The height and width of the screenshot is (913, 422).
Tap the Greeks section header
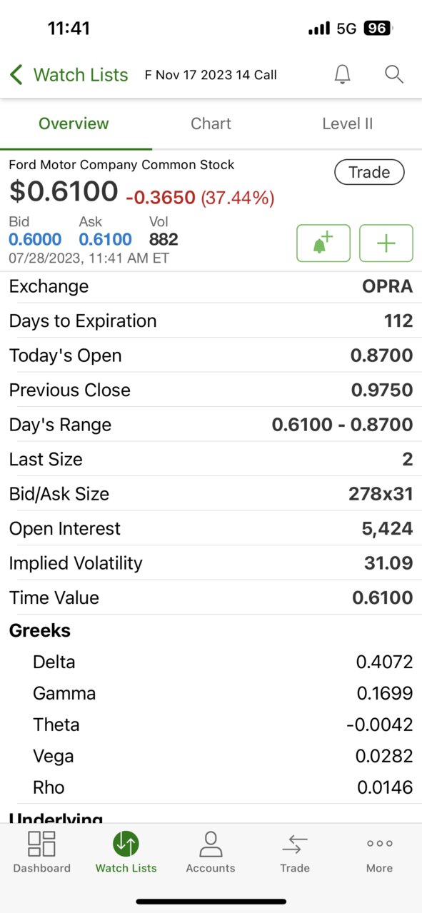[x=40, y=631]
